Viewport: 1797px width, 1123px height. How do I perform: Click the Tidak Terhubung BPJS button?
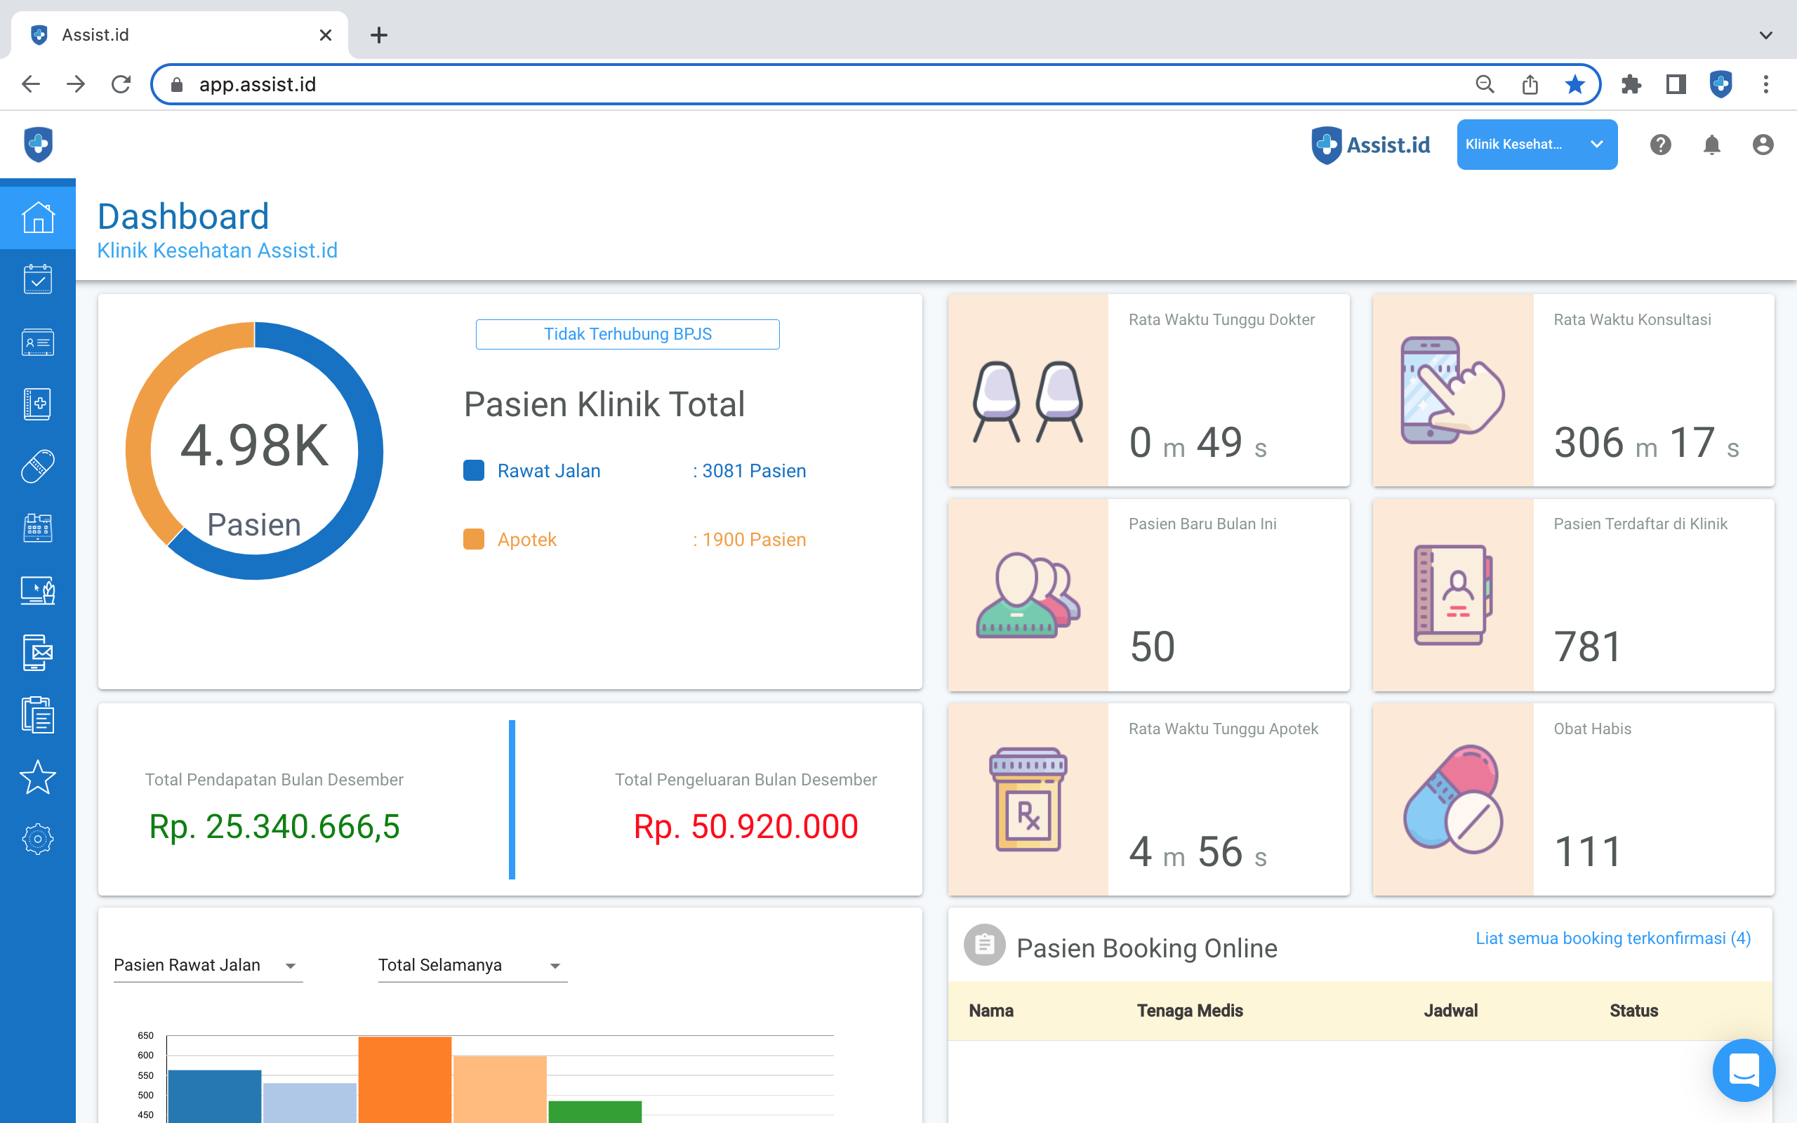click(x=628, y=334)
